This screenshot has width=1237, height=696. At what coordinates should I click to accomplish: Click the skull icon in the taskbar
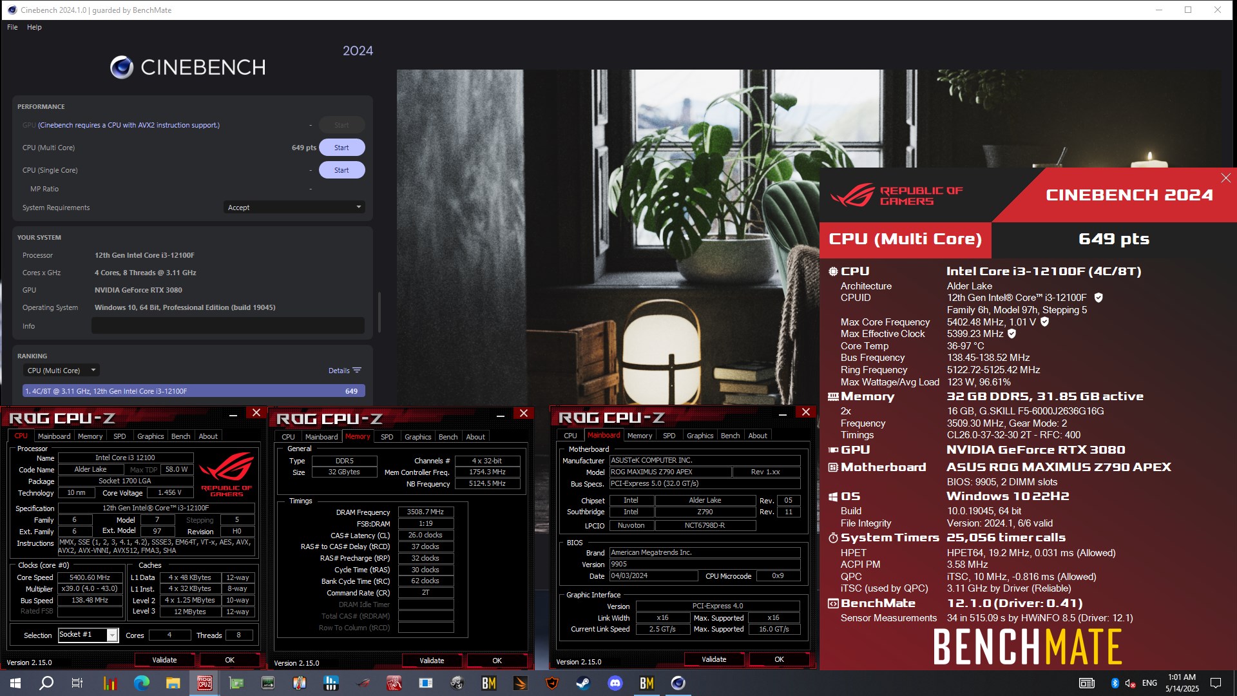[x=457, y=683]
